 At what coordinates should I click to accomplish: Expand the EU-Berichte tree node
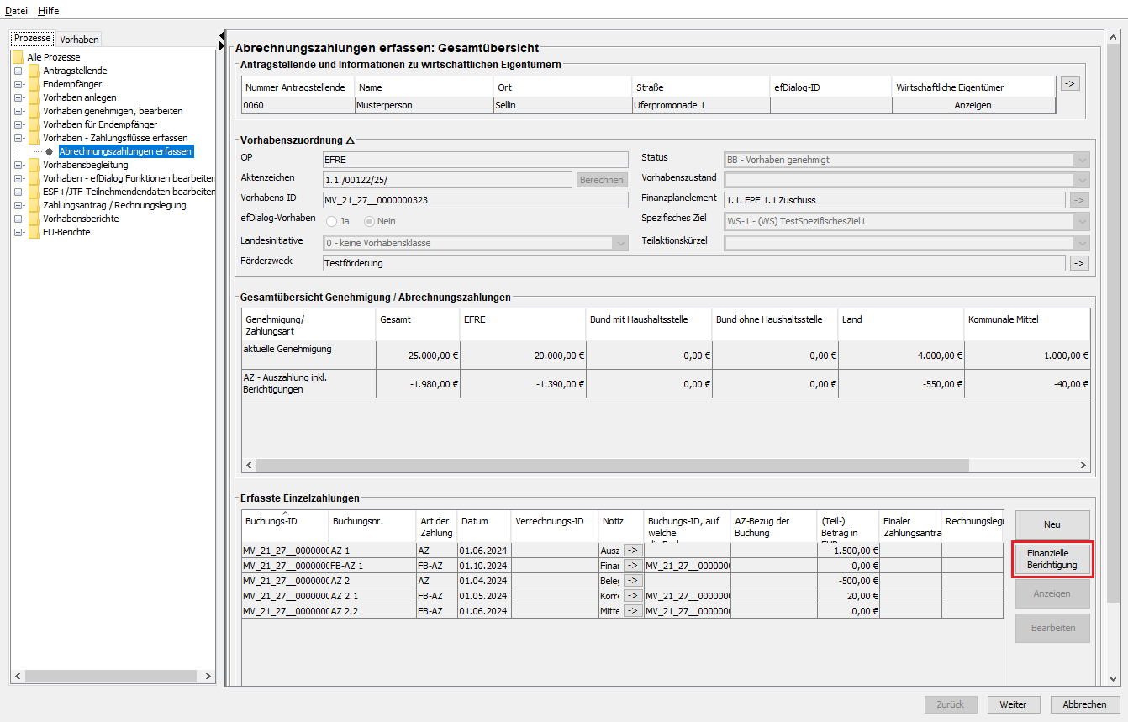[x=18, y=232]
